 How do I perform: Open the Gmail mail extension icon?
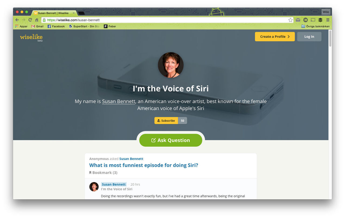[298, 20]
